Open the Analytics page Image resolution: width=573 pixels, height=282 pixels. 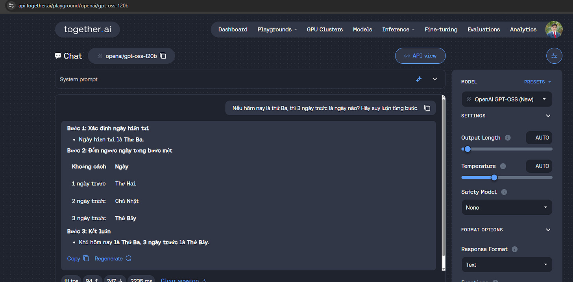tap(523, 29)
